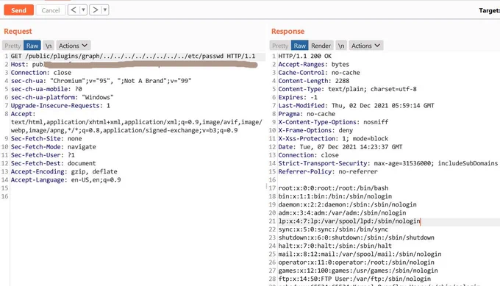Open the Response Actions dropdown
Screen dimensions: 500x286
click(x=366, y=46)
